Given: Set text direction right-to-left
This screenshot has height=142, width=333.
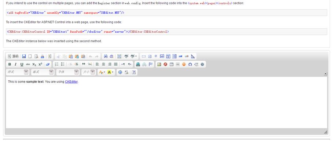Looking at the screenshot, I should (129, 64).
